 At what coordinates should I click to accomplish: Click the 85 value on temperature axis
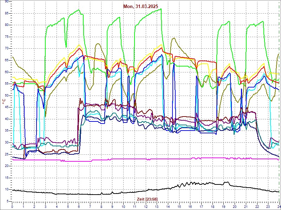[x=6, y=13]
